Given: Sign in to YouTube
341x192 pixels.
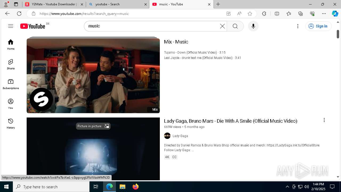Looking at the screenshot, I should pos(318,26).
